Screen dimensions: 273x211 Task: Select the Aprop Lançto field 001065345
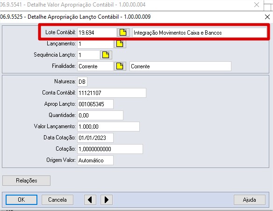pos(95,104)
